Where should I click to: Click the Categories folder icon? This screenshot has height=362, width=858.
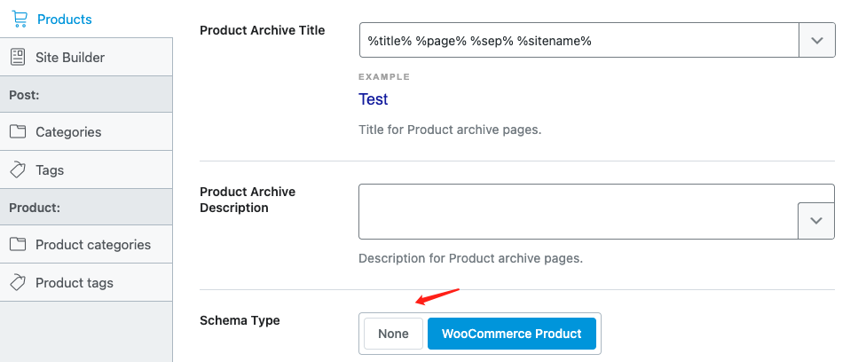click(x=18, y=132)
